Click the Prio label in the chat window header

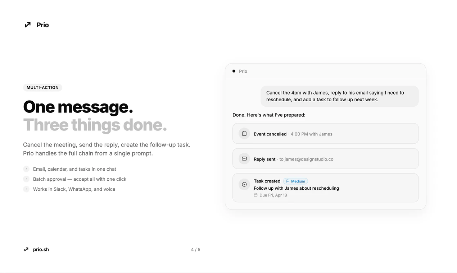pos(243,71)
